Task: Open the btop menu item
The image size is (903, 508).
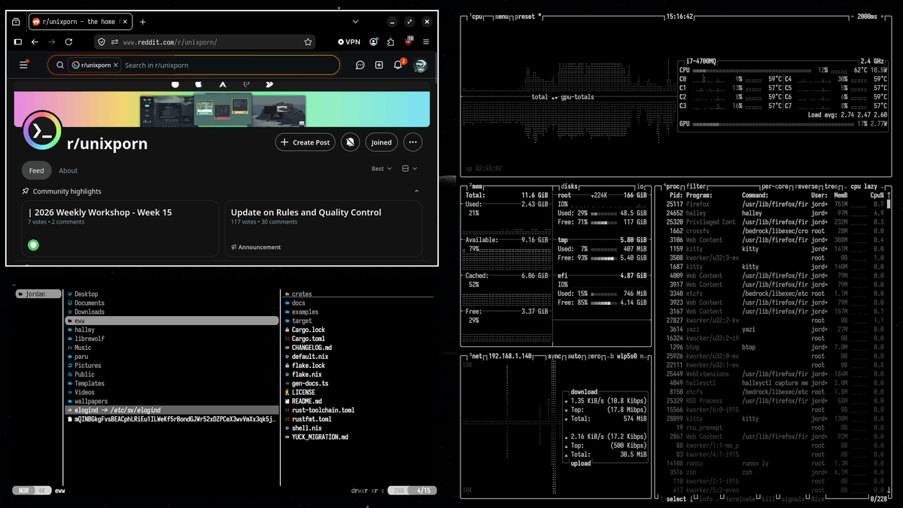Action: tap(503, 16)
